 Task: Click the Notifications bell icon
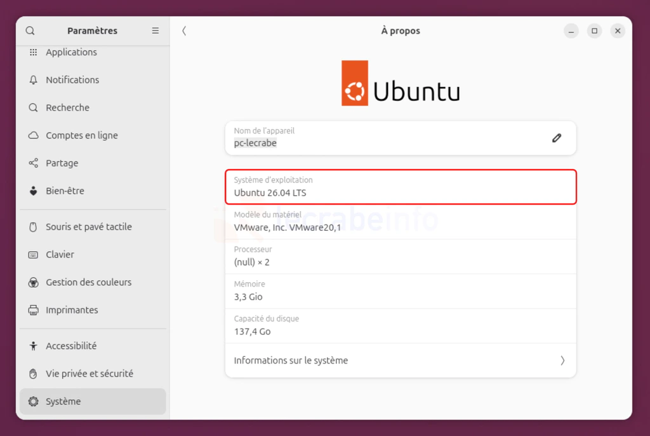(33, 79)
